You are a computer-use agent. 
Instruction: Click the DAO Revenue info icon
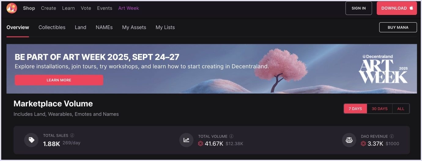(x=392, y=136)
